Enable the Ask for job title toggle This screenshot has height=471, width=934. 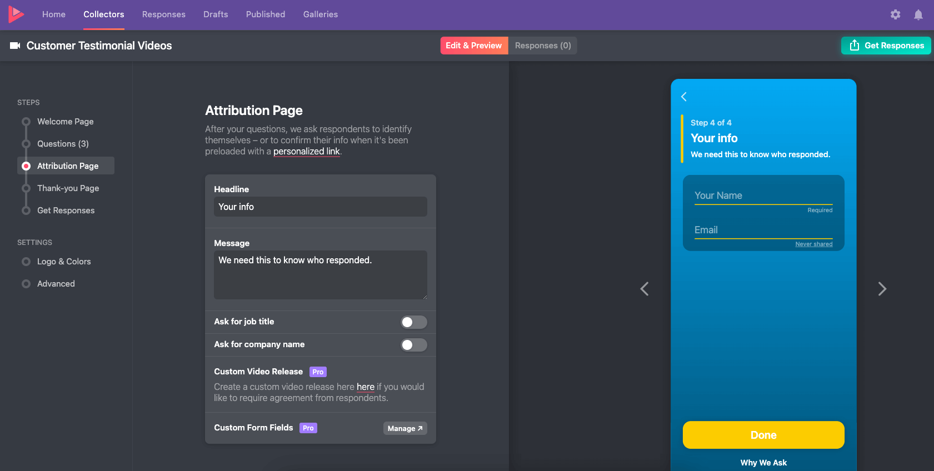[413, 322]
